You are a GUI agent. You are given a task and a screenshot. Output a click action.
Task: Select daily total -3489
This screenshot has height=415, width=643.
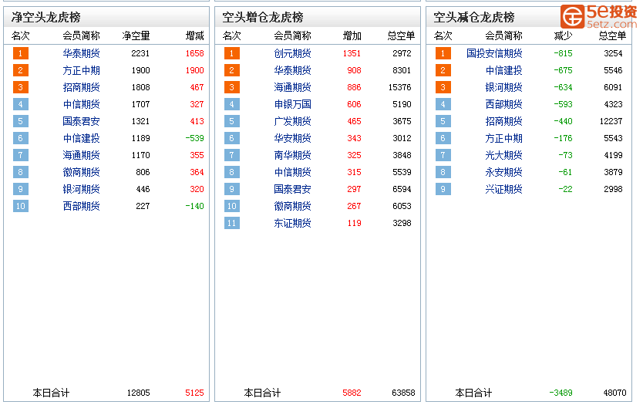tap(561, 393)
